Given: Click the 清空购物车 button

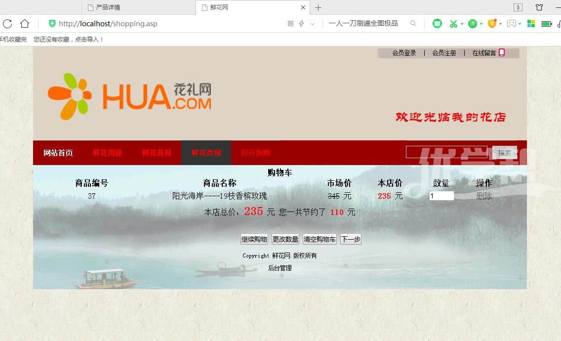Looking at the screenshot, I should [x=320, y=239].
